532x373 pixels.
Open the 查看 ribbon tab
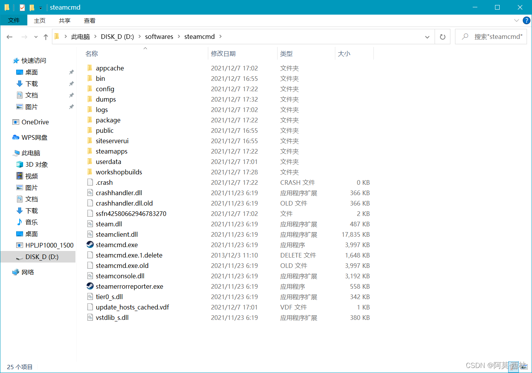[x=90, y=20]
